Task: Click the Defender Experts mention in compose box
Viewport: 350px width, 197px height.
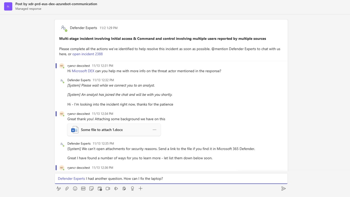Action: tap(71, 179)
